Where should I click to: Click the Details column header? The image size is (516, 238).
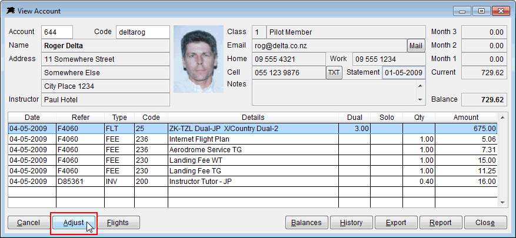pos(253,118)
